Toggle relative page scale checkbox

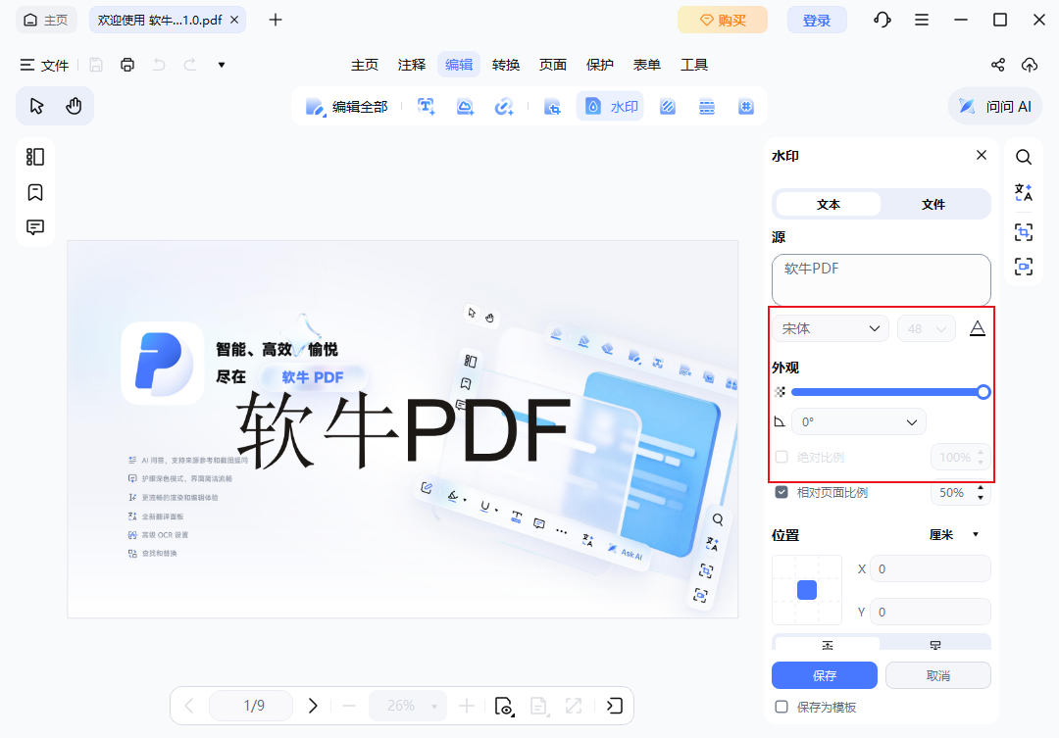click(x=782, y=492)
